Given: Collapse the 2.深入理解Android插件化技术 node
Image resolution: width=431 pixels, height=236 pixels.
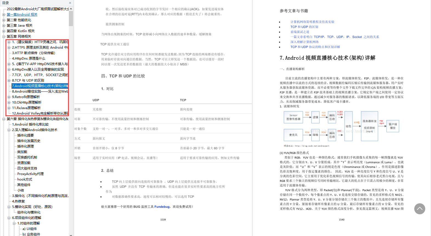Looking at the screenshot, I should pos(9,130).
